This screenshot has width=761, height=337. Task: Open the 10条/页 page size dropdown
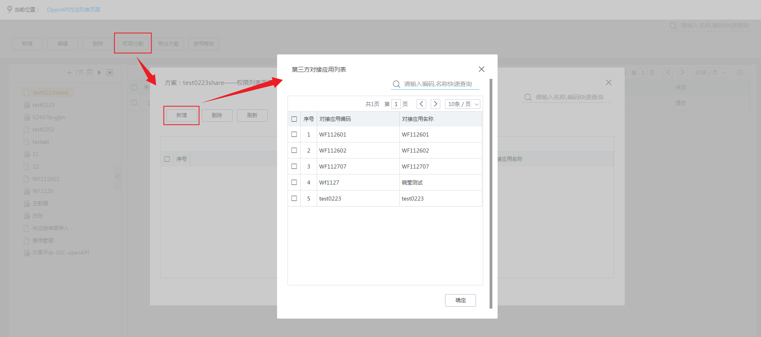[x=463, y=104]
